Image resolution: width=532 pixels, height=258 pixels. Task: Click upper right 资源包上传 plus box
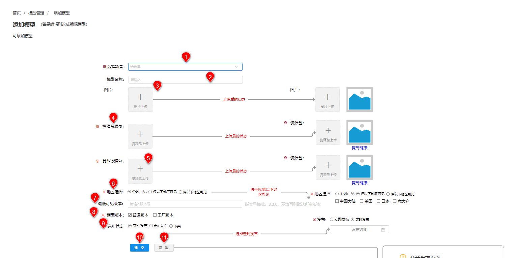click(328, 133)
